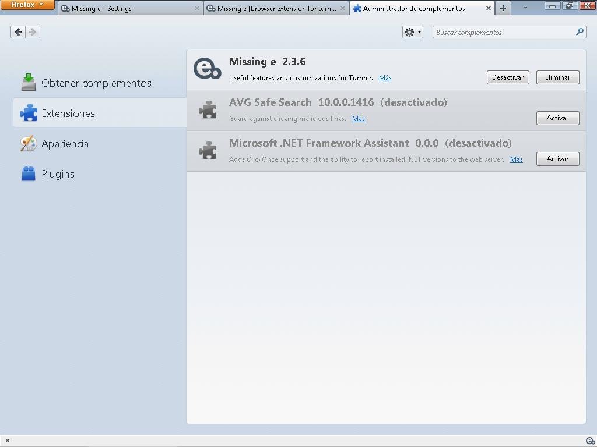
Task: Click the Missing e Settings tab favicon
Action: 65,8
